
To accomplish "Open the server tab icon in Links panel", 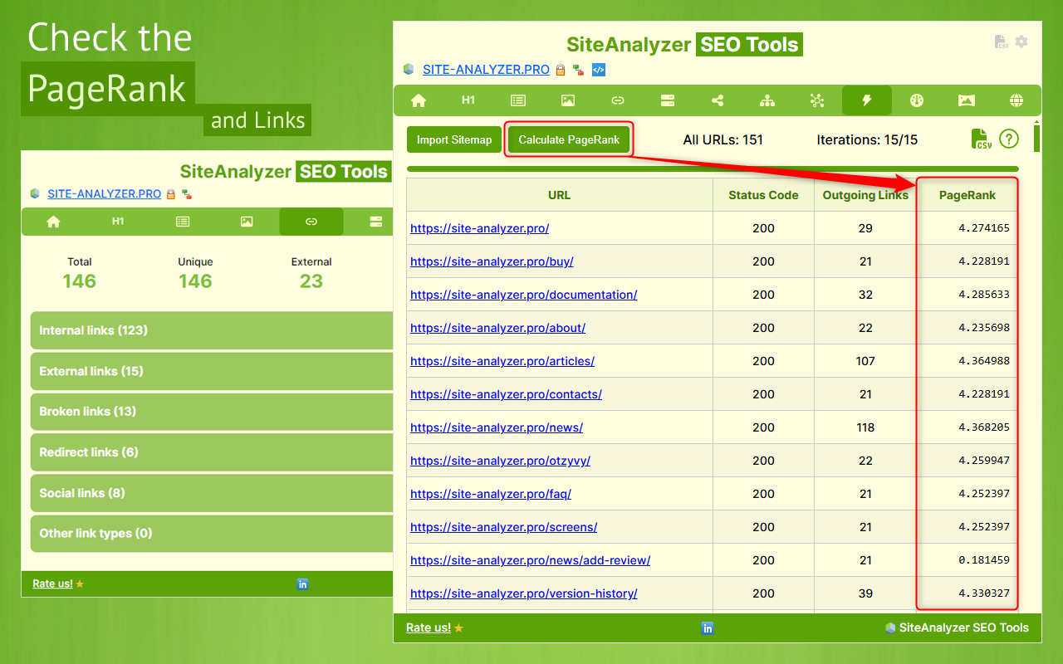I will 375,222.
